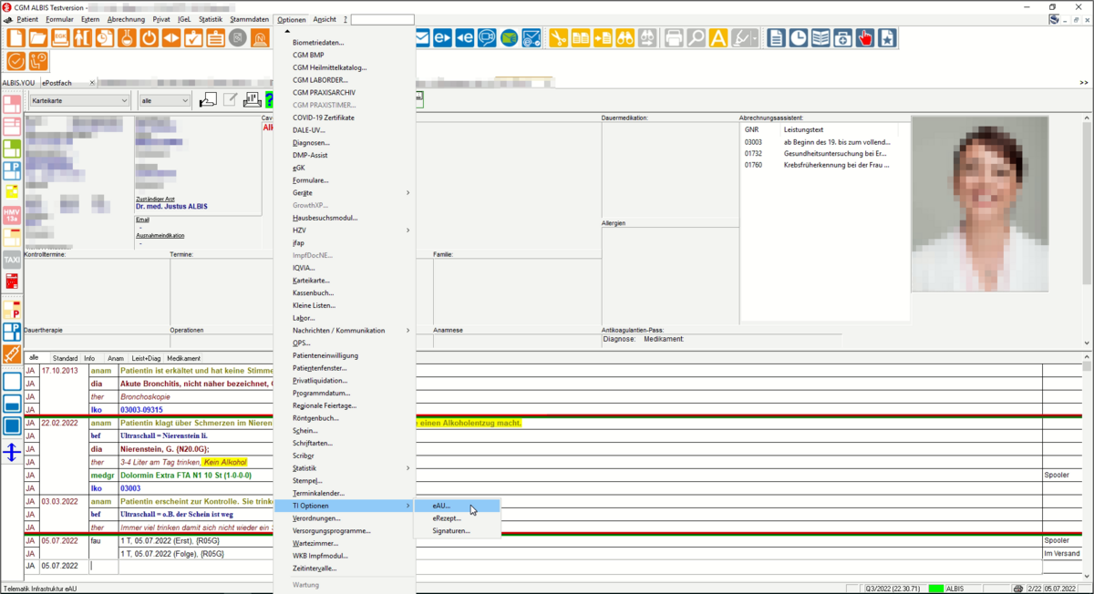Select Signaturen... in the submenu
Screen dimensions: 1094x594
[458, 530]
